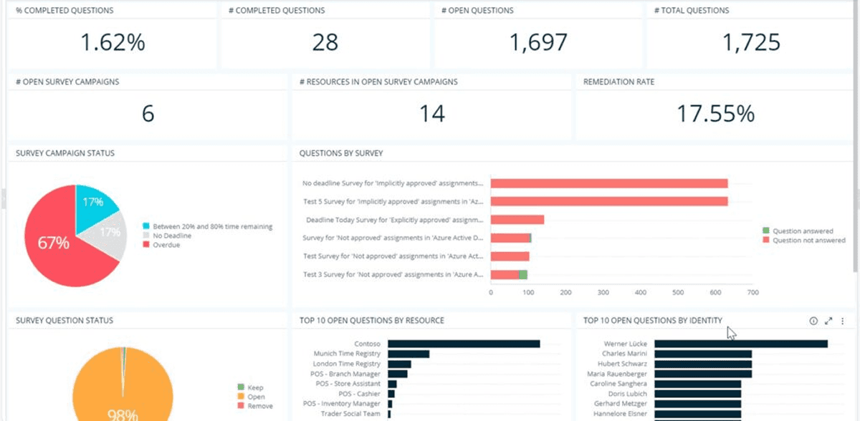Image resolution: width=860 pixels, height=421 pixels.
Task: Click the 'Survey Campaign Status' widget title
Action: (65, 153)
